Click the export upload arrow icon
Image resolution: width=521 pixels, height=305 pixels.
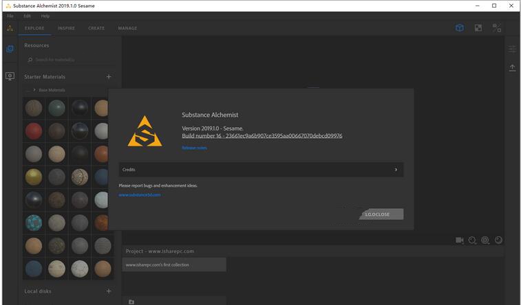point(512,67)
